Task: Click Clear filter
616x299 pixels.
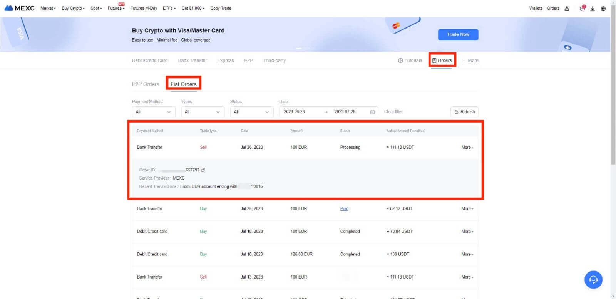Action: tap(393, 112)
